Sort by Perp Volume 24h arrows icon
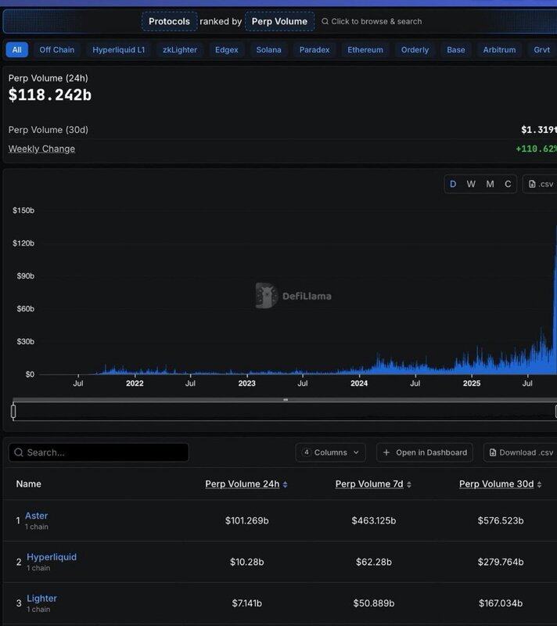Screen dimensions: 557x626 coord(286,484)
